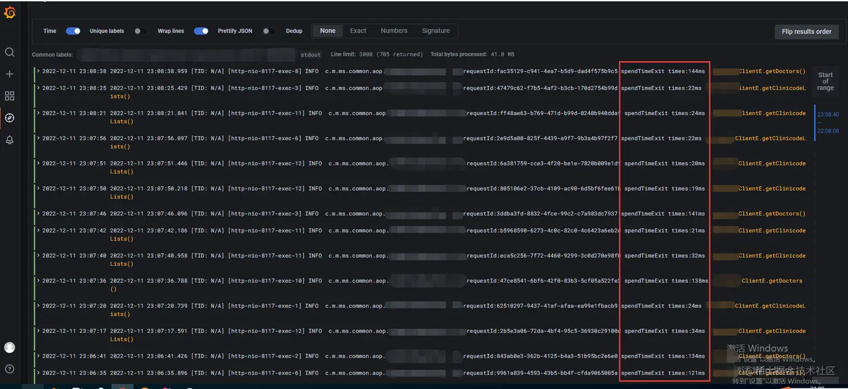Viewport: 848px width, 389px height.
Task: Toggle the Unique labels switch
Action: (x=141, y=31)
